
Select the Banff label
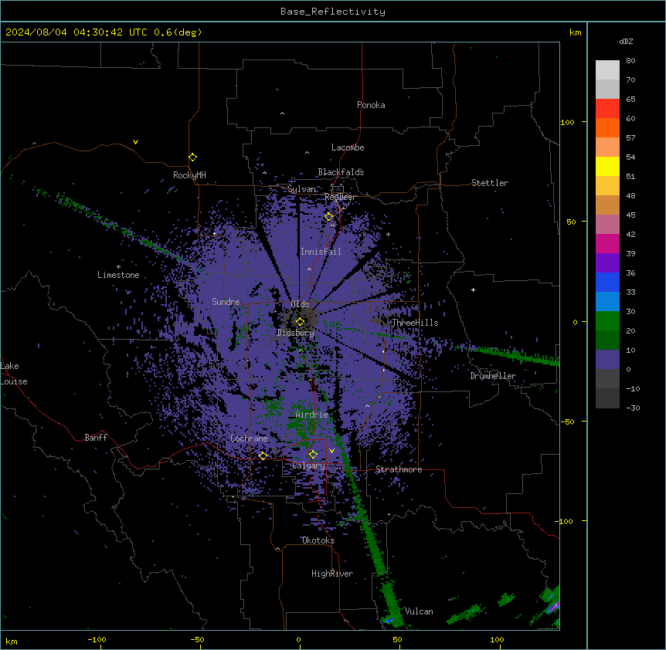(96, 438)
